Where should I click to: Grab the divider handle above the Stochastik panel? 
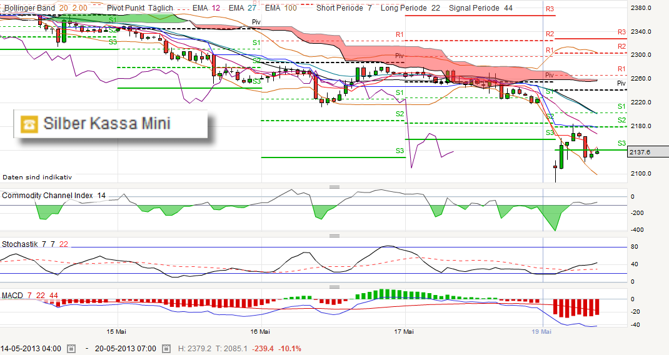pyautogui.click(x=334, y=236)
